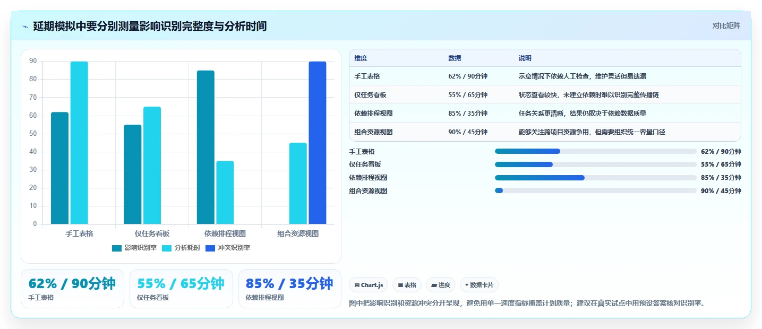Open the 62% / 90分钟 stat card

[72, 289]
